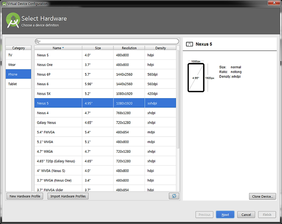Click the Android Studio logo in header
This screenshot has width=282, height=224.
13,20
